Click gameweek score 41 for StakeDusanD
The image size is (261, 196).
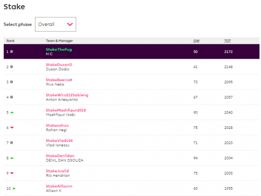pyautogui.click(x=195, y=67)
